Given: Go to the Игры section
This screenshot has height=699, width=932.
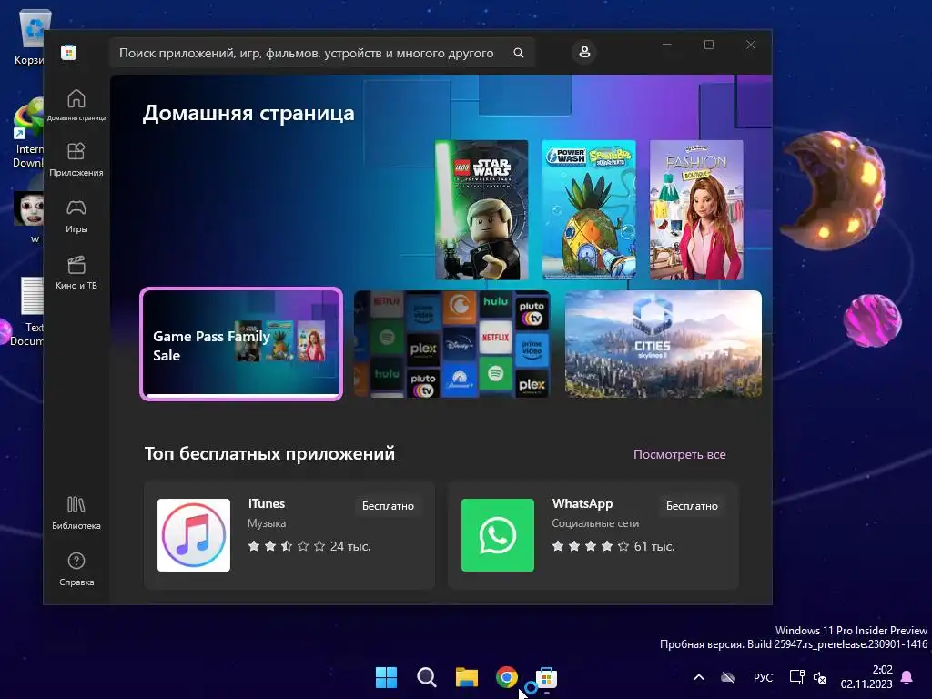Looking at the screenshot, I should 76,216.
